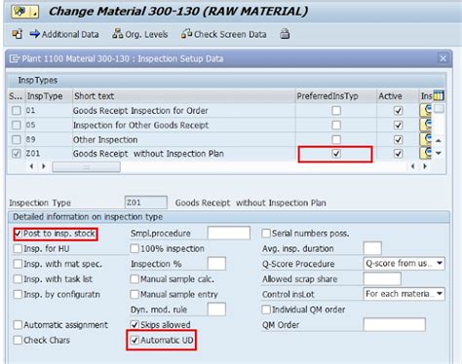Uncheck preferred for Z01 Goods Receipt
The width and height of the screenshot is (462, 364).
tap(336, 154)
